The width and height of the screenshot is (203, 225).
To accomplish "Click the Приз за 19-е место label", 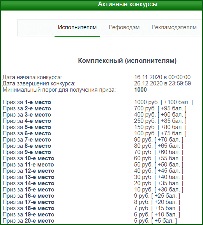I will point(28,215).
